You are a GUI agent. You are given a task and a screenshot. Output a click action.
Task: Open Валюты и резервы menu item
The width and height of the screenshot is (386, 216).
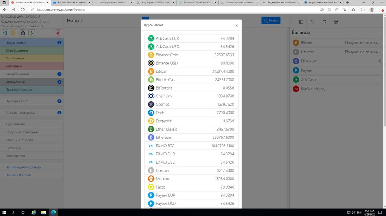[x=32, y=140]
